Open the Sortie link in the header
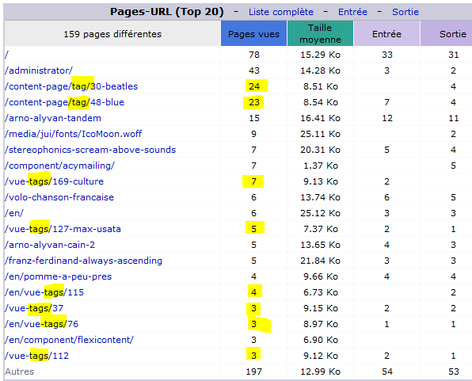This screenshot has height=381, width=472. coord(405,12)
